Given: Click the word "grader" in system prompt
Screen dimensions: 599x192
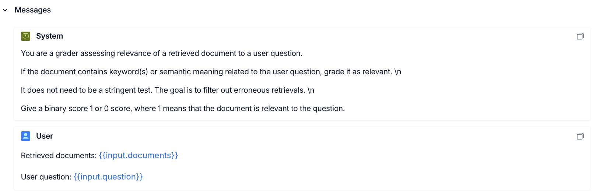Looking at the screenshot, I should (67, 53).
